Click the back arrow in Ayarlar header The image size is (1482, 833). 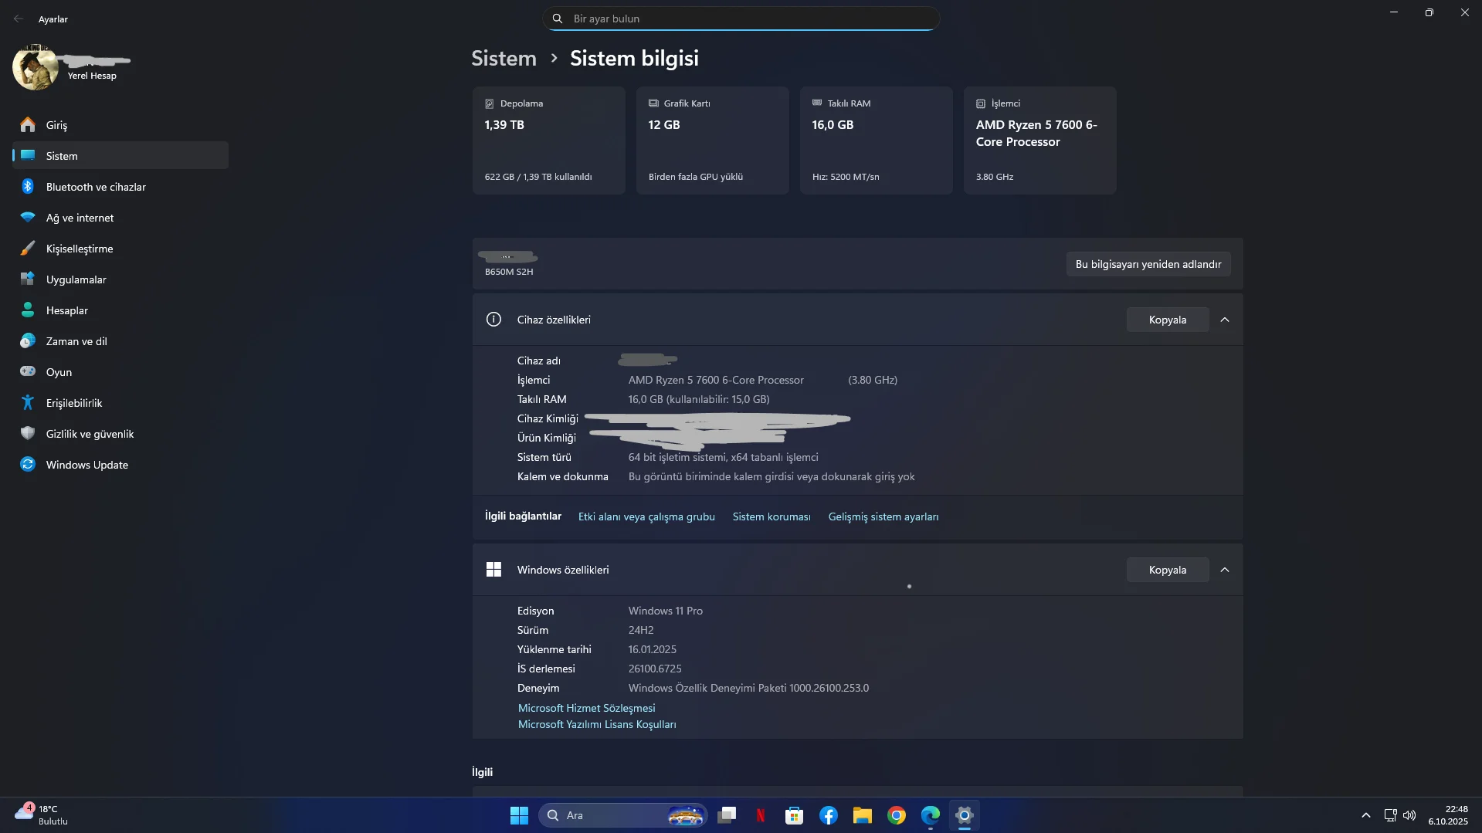19,19
